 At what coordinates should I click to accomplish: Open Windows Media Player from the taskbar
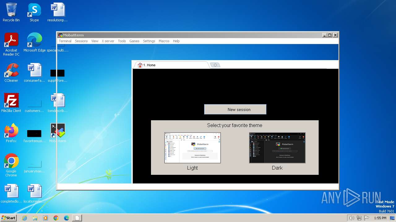pyautogui.click(x=45, y=218)
